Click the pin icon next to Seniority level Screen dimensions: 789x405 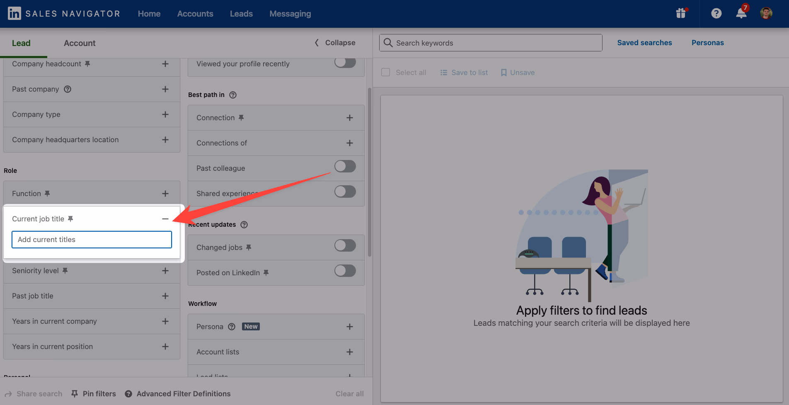[65, 271]
